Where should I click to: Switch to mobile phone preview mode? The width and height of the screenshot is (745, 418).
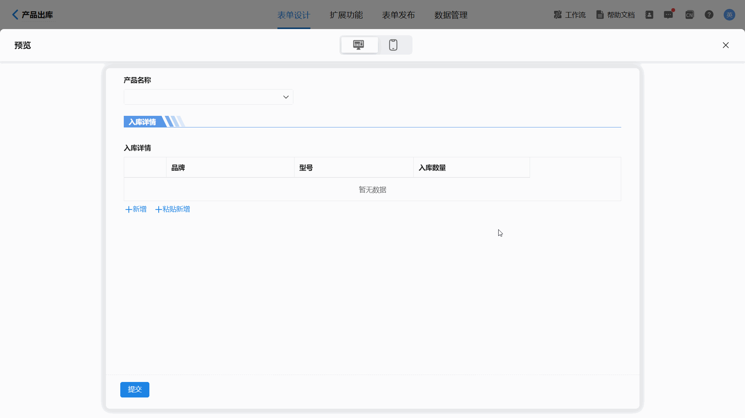393,45
